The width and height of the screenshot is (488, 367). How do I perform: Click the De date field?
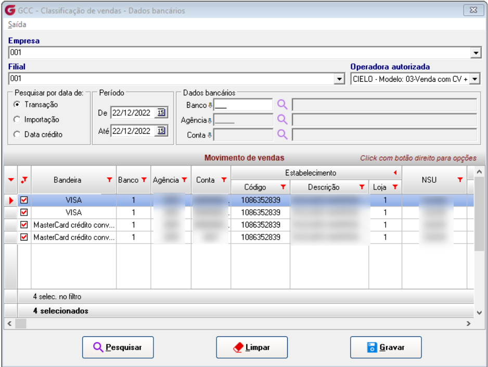click(x=133, y=112)
